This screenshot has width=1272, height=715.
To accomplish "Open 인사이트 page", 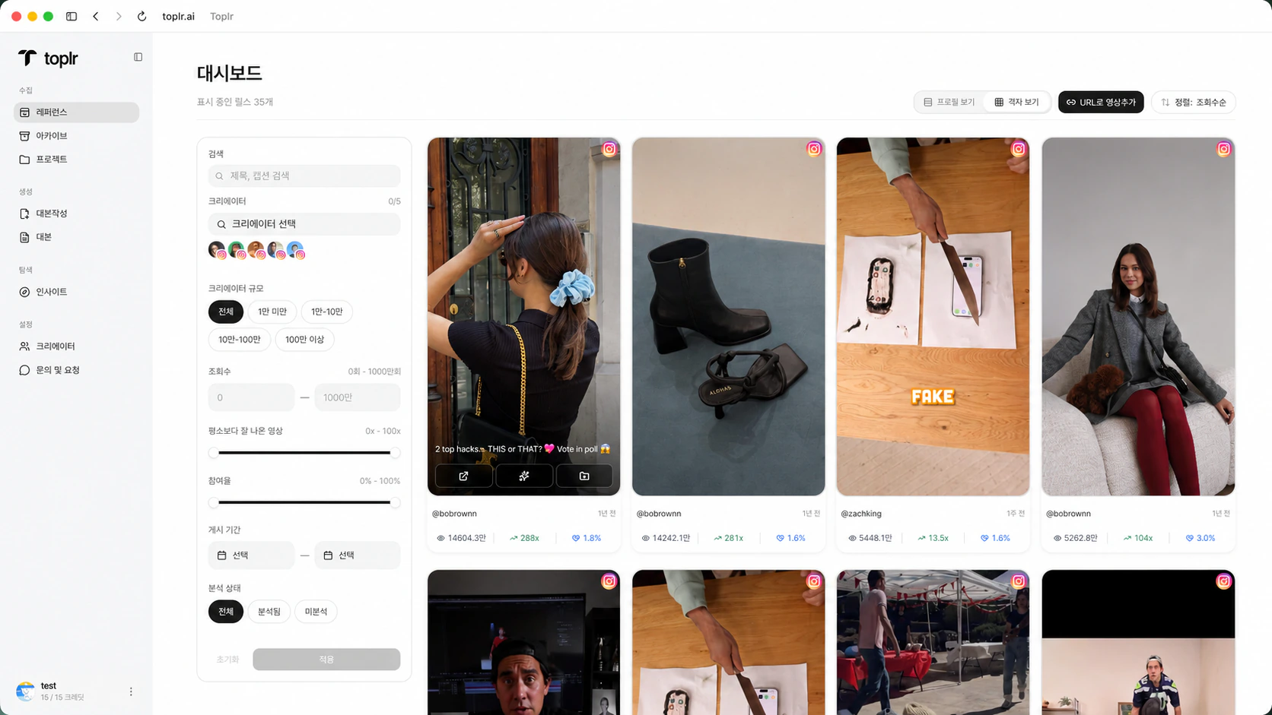I will coord(76,292).
